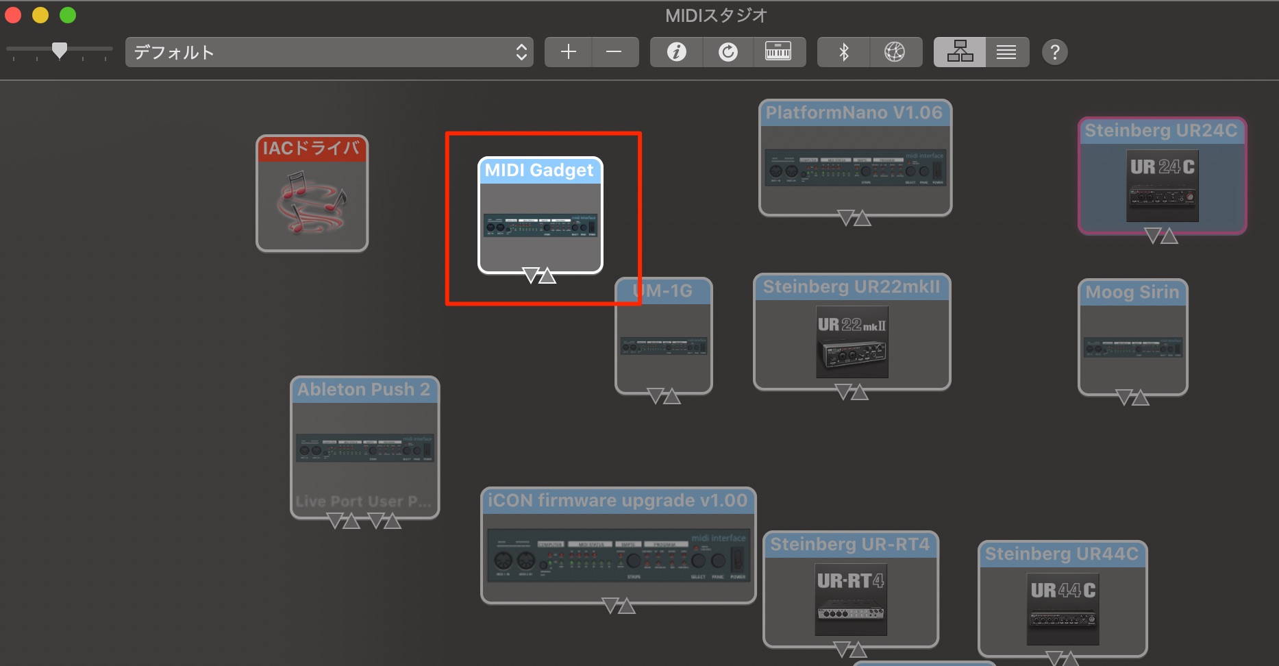This screenshot has height=666, width=1279.
Task: Select the iCON firmware upgrade v1.00 device
Action: coord(618,545)
